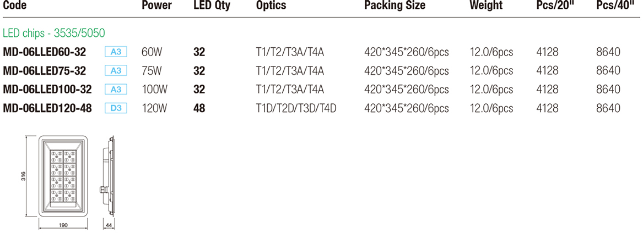Click product code MD-06LLED60-32

coord(44,52)
